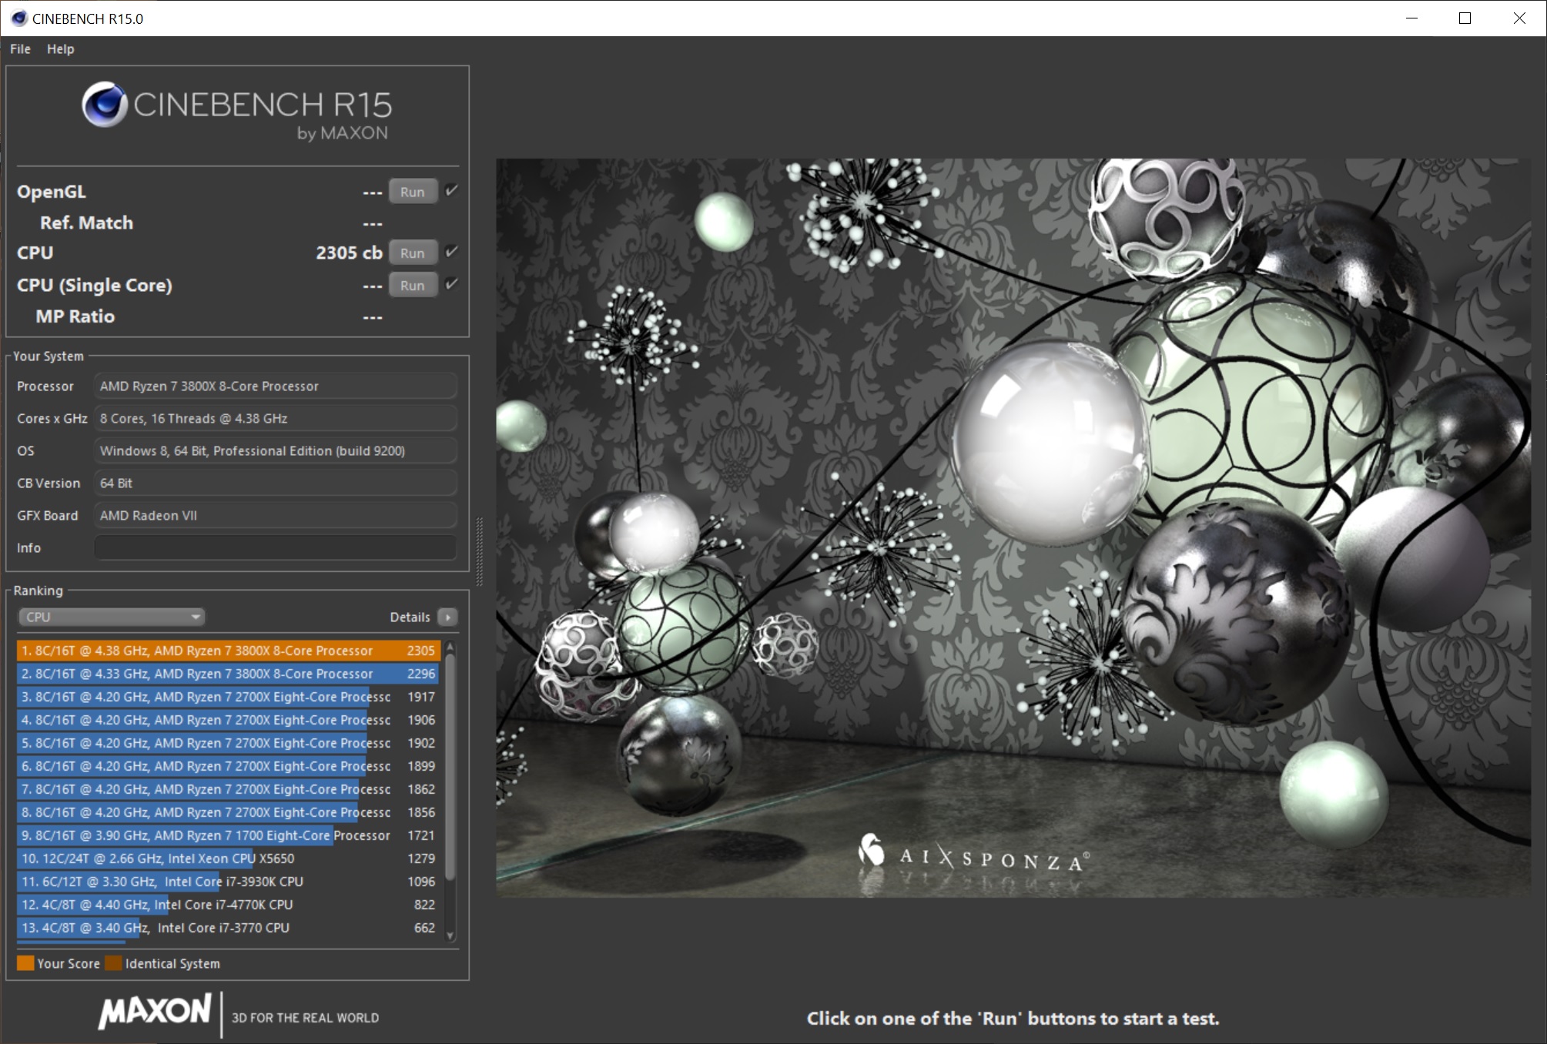Select ranking entry 11 Core i7-3930K
This screenshot has height=1044, width=1547.
(229, 882)
